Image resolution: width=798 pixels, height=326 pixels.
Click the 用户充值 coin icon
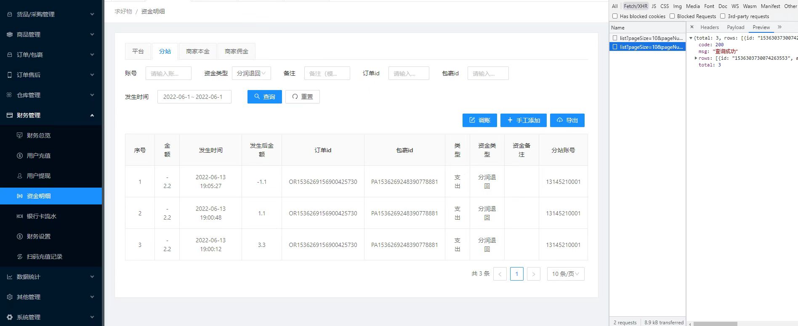[20, 156]
